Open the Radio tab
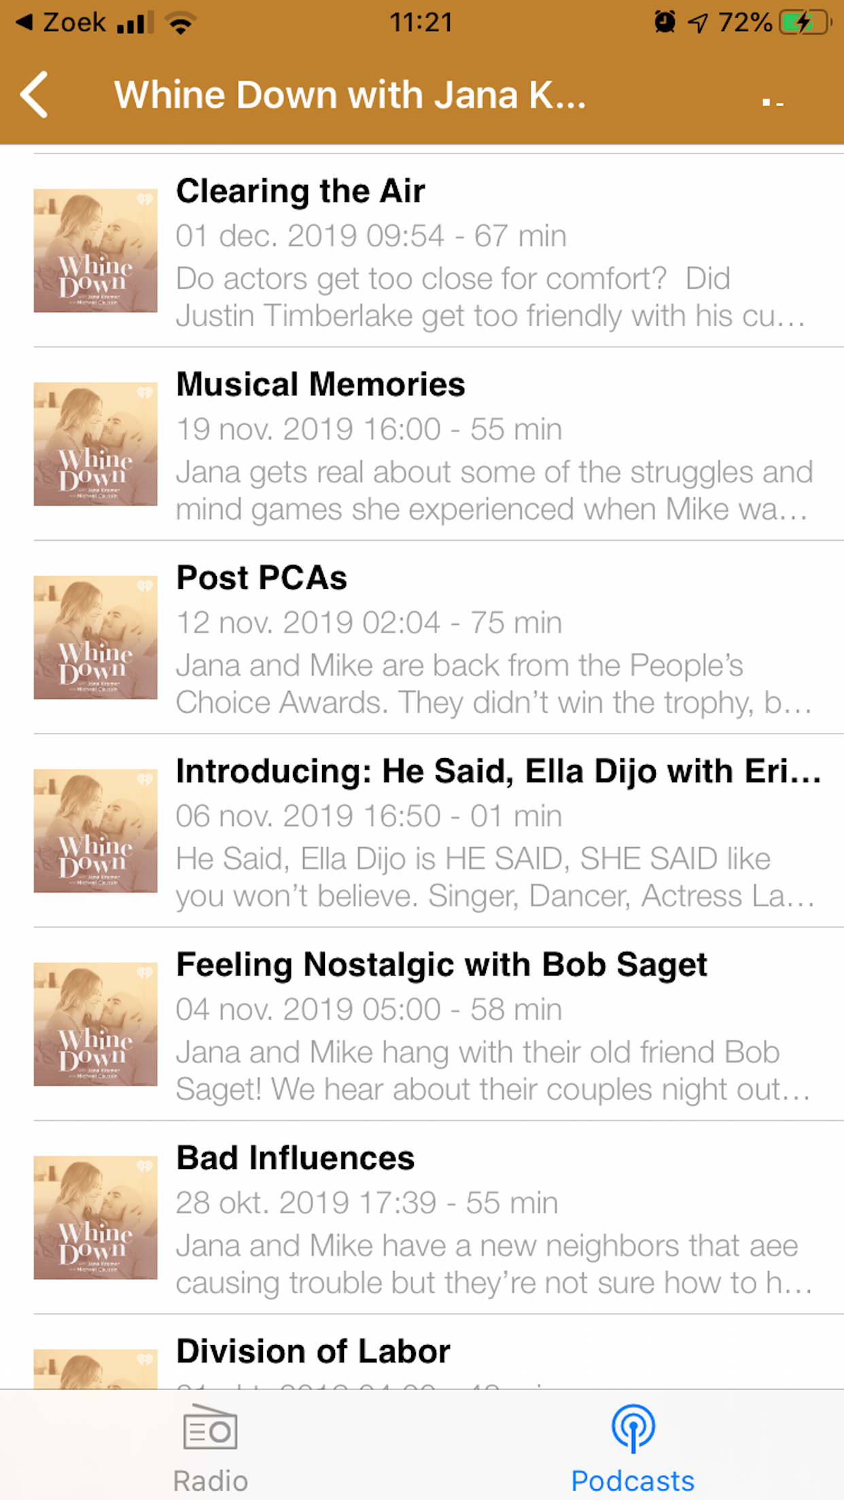The width and height of the screenshot is (844, 1500). click(211, 1448)
